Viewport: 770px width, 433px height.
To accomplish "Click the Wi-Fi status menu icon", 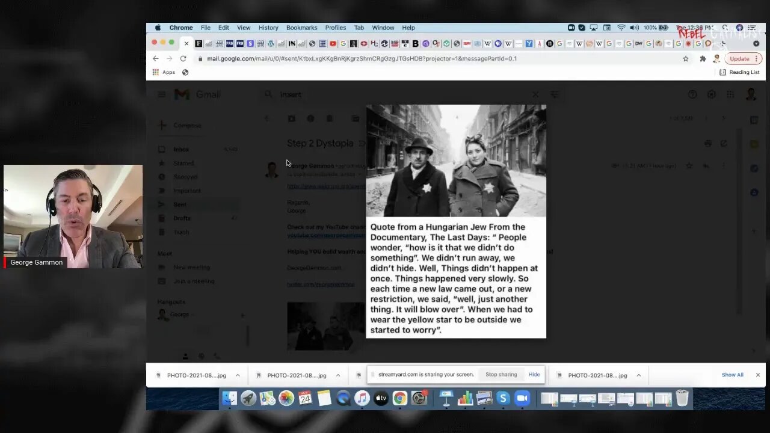I will [621, 28].
